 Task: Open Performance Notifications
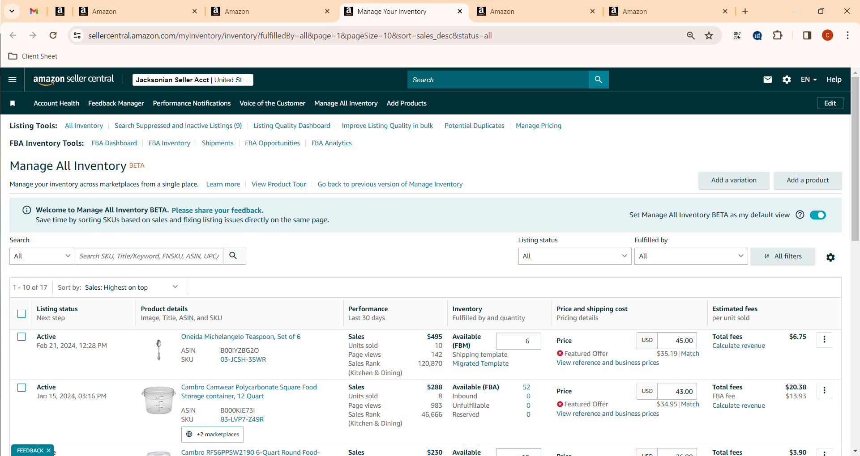coord(192,103)
